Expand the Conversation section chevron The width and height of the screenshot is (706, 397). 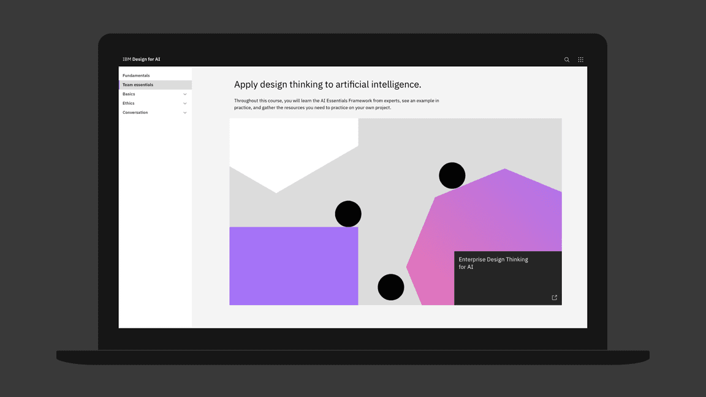click(x=185, y=113)
